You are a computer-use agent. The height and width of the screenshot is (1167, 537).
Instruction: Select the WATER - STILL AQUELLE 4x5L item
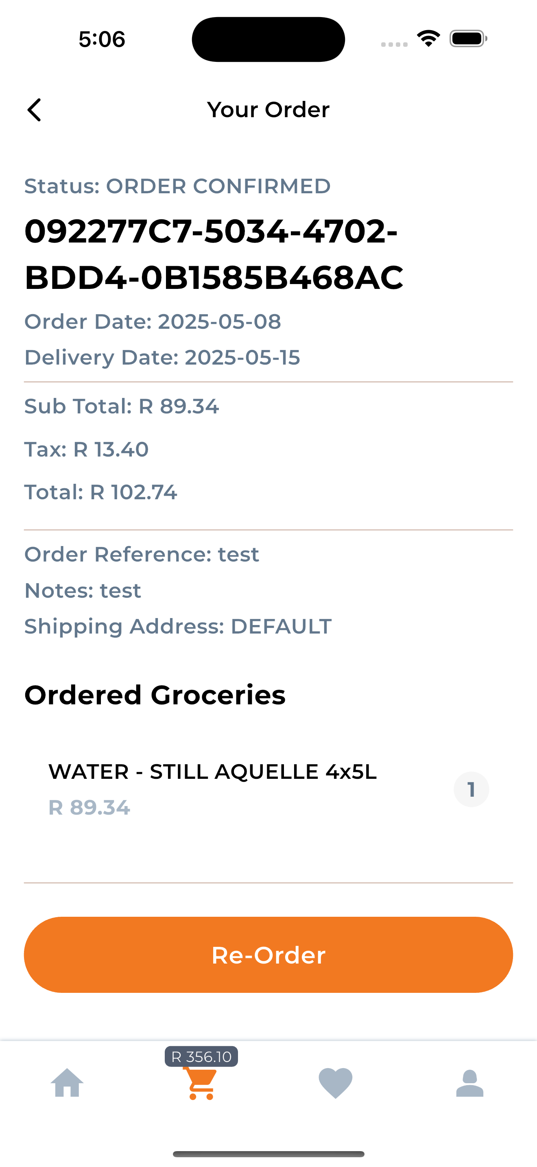pyautogui.click(x=212, y=772)
